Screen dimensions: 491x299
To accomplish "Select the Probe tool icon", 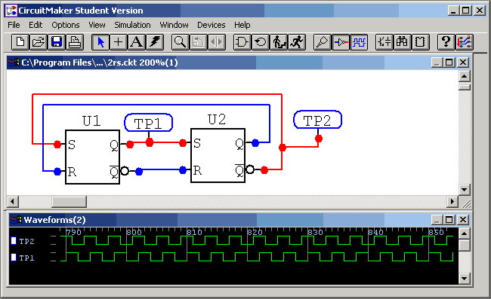I will pos(323,42).
